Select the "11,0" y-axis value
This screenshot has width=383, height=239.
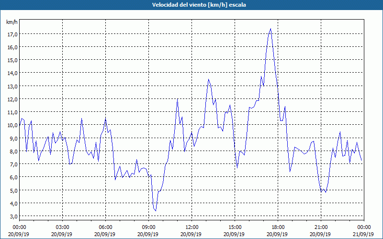pyautogui.click(x=13, y=113)
